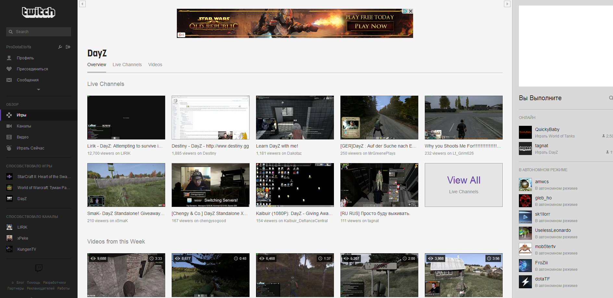This screenshot has width=613, height=298.
Task: Open Why you Shoots Me For stream title
Action: (x=463, y=146)
